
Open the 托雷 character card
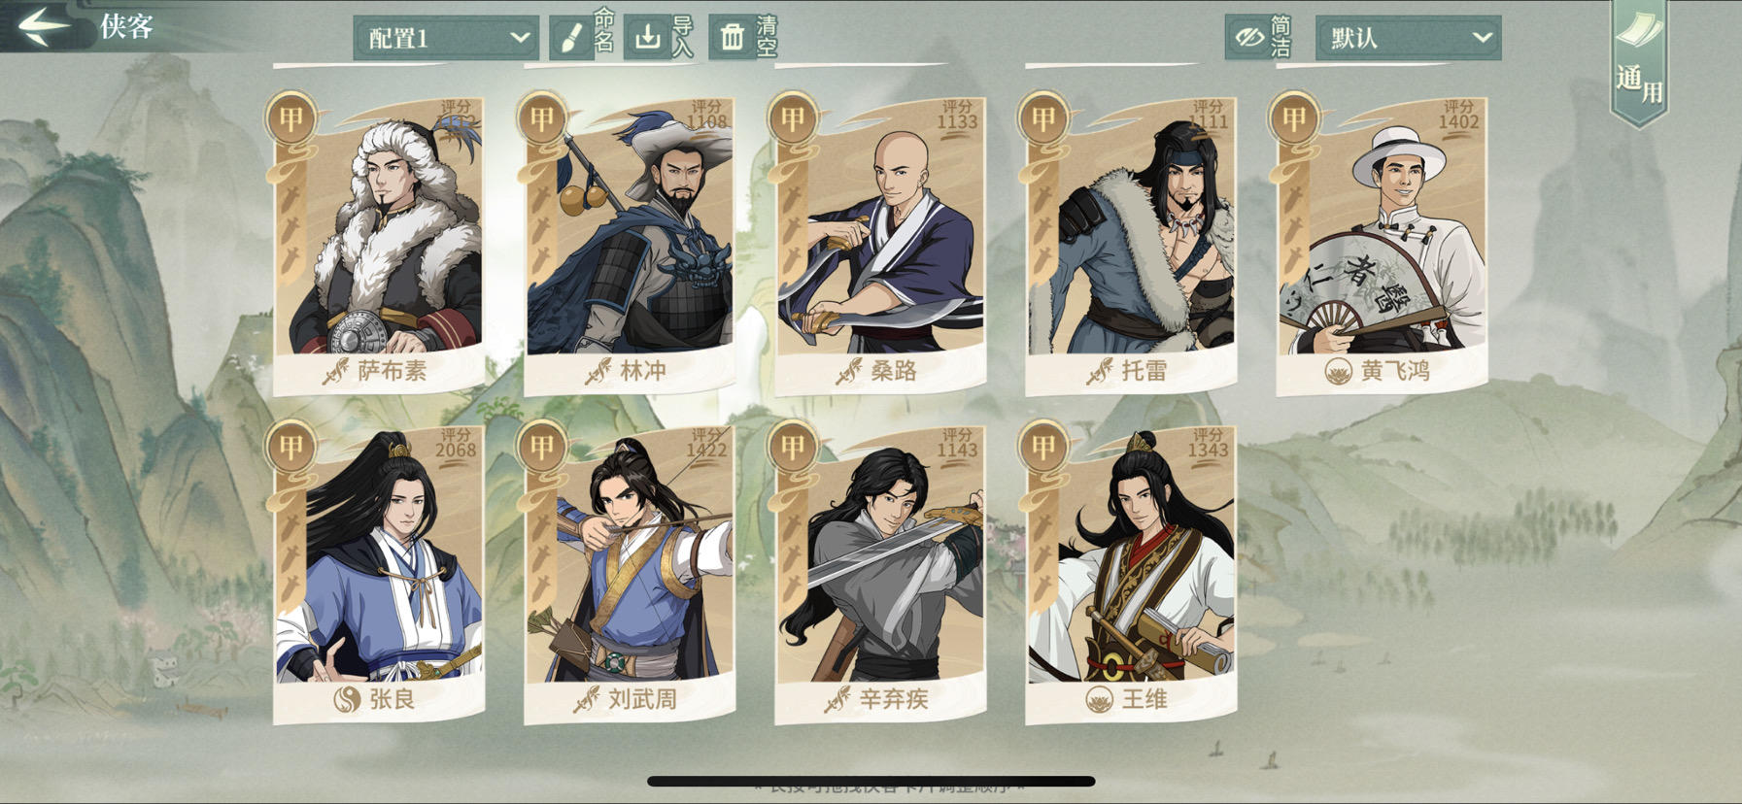(1131, 245)
